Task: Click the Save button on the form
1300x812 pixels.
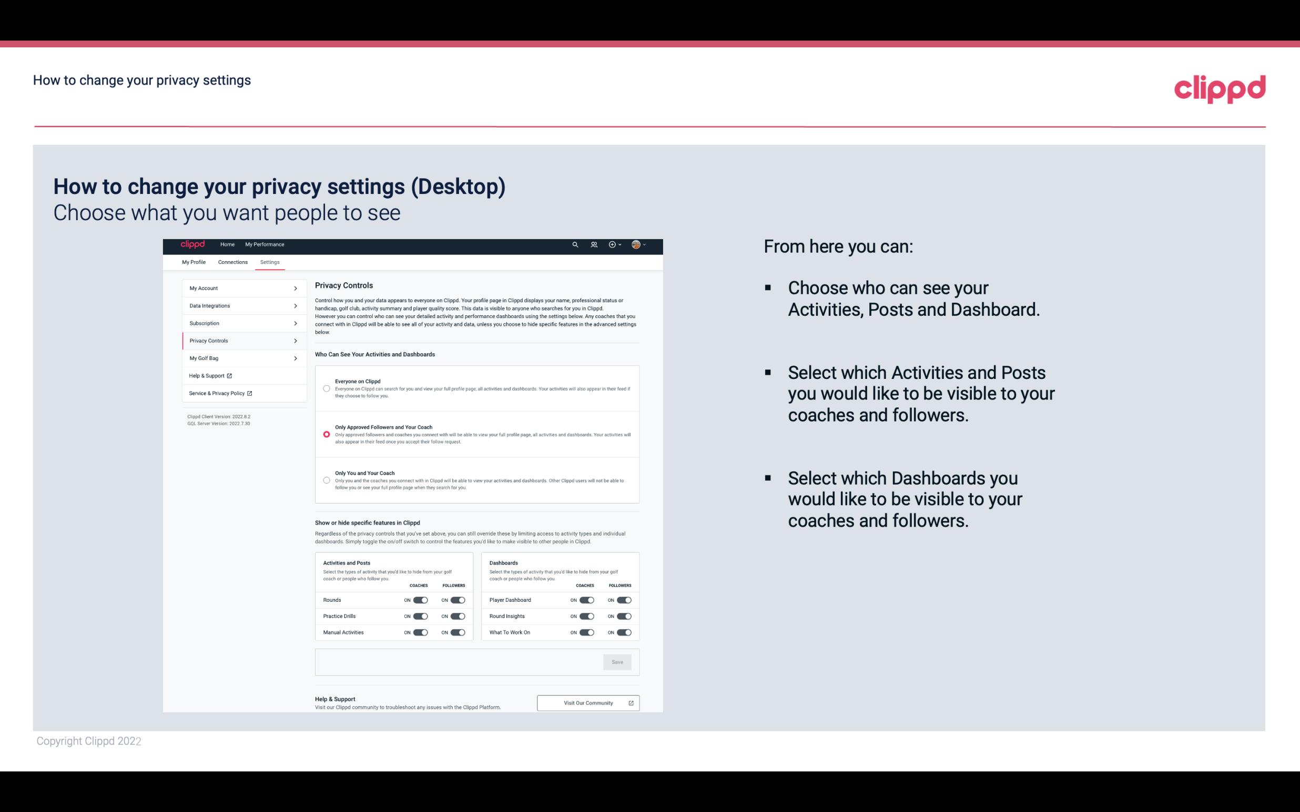Action: click(x=618, y=662)
